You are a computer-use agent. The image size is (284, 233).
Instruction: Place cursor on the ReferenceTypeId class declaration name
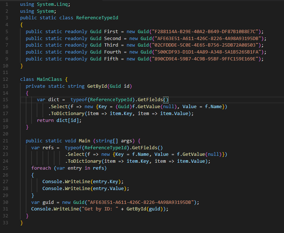[97, 18]
